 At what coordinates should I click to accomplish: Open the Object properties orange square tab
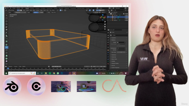[108, 50]
